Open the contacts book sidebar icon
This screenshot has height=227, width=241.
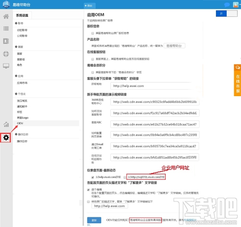[6, 41]
